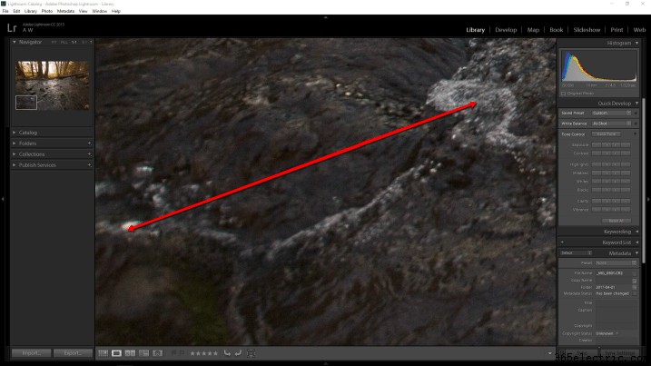This screenshot has width=651, height=366.
Task: Add a new folder with plus icon
Action: 89,143
